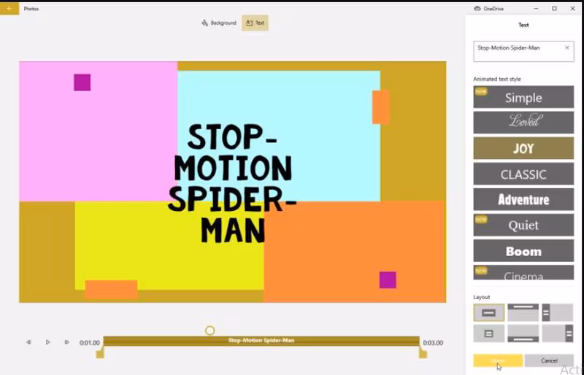This screenshot has height=375, width=584.
Task: Apply the Adventure text style
Action: [523, 199]
